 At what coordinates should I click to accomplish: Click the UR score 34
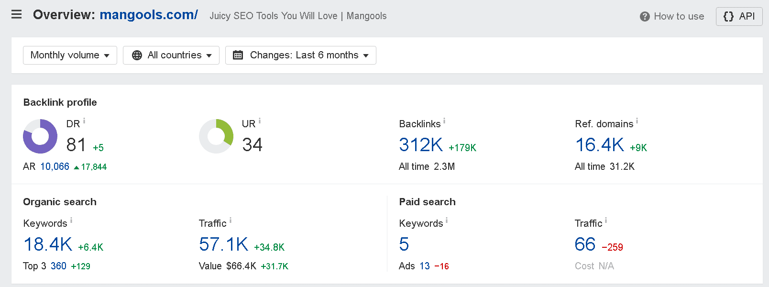(x=252, y=145)
